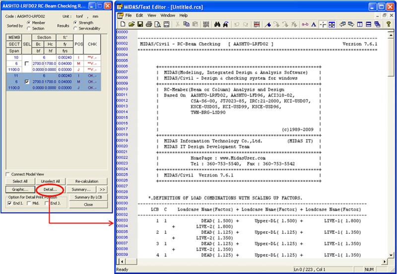
Task: Click the Copy icon in toolbar
Action: [187, 24]
